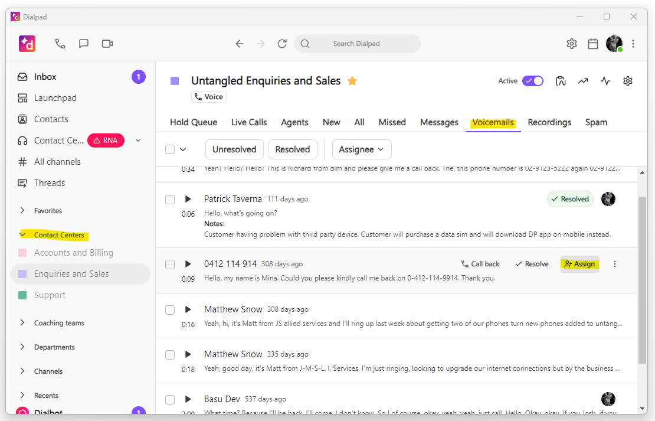Play Matthew Snow's 308 days ago voicemail
This screenshot has height=421, width=655.
pos(188,309)
